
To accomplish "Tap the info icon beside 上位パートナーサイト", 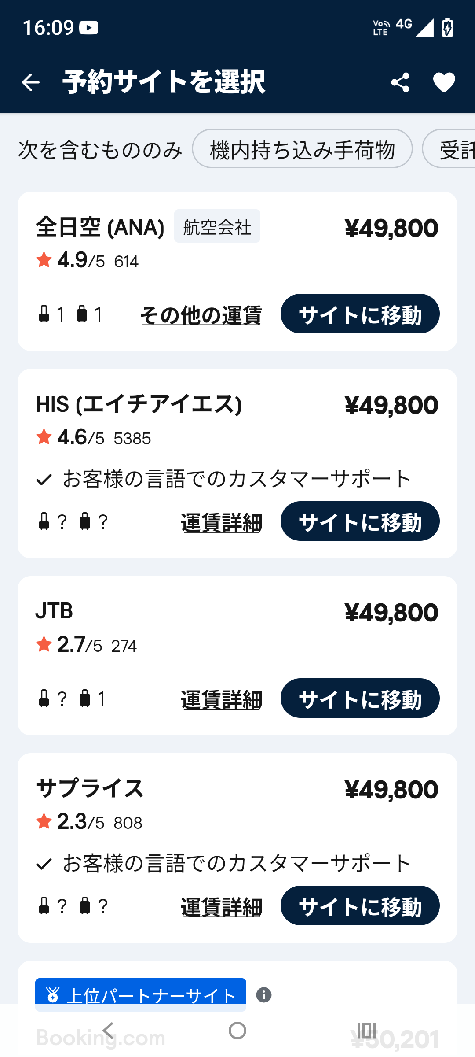I will (x=264, y=995).
